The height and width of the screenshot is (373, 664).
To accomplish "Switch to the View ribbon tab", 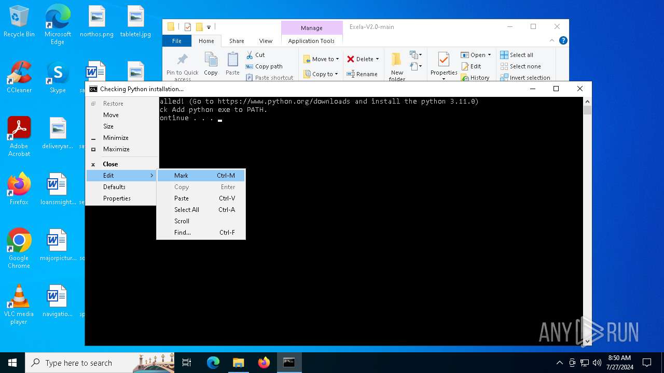I will 266,41.
